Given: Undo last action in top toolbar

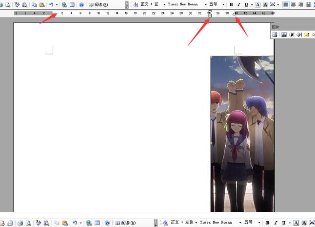Looking at the screenshot, I should [x=51, y=4].
